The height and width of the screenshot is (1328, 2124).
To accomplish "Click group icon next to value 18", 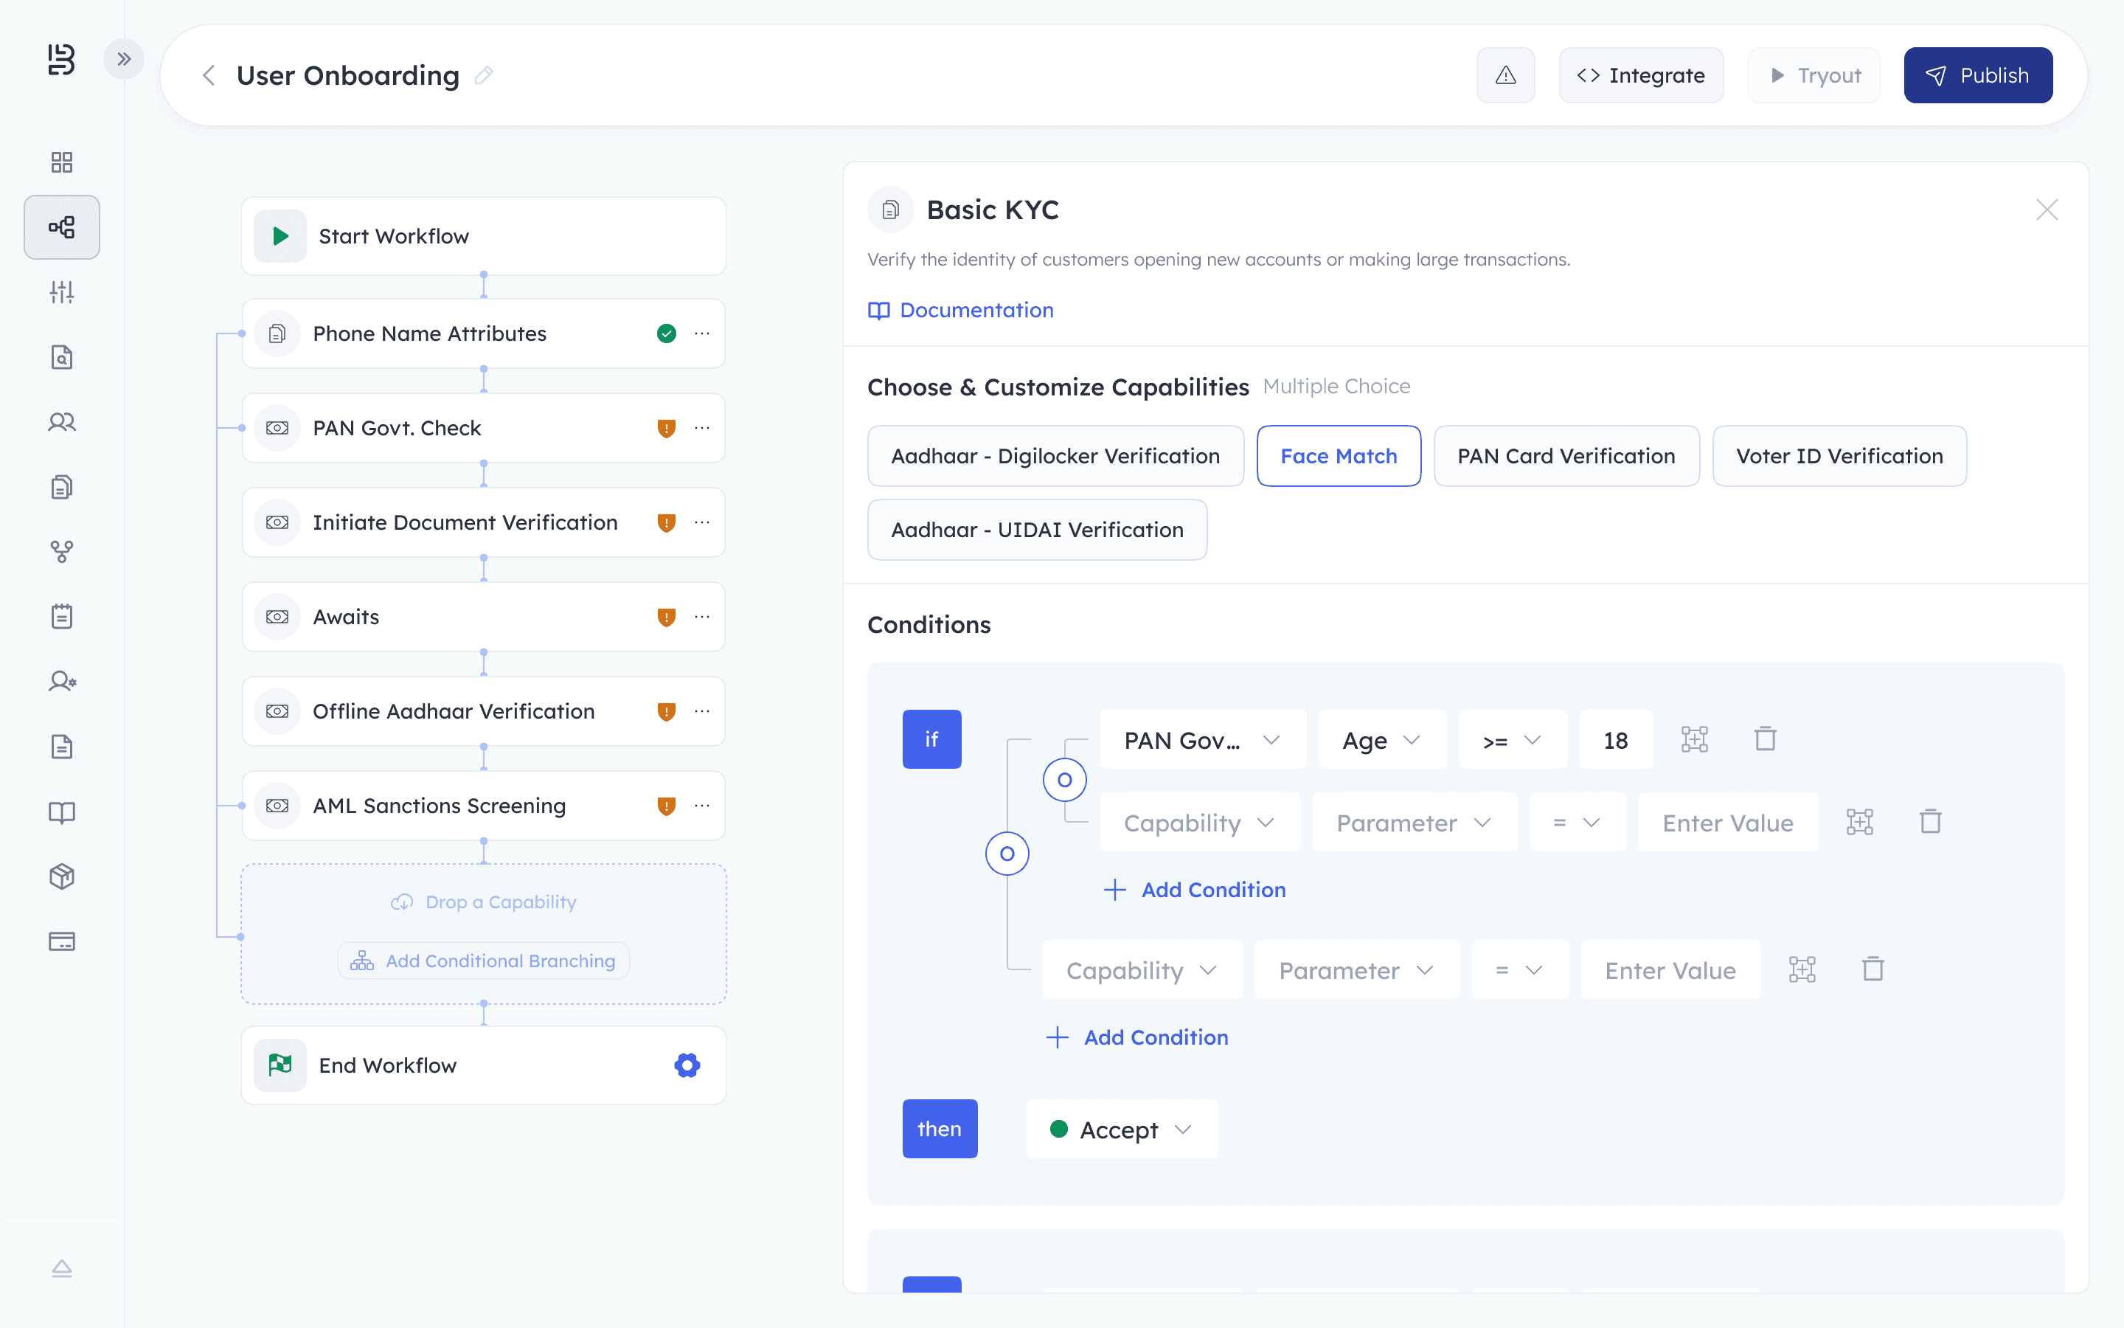I will point(1694,739).
